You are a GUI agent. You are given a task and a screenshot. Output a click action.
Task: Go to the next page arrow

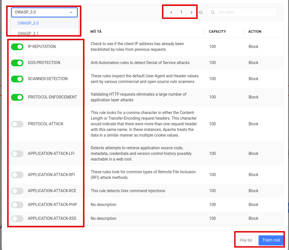pos(191,12)
